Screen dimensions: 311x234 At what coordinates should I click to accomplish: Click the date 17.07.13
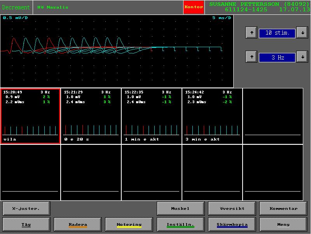click(295, 9)
